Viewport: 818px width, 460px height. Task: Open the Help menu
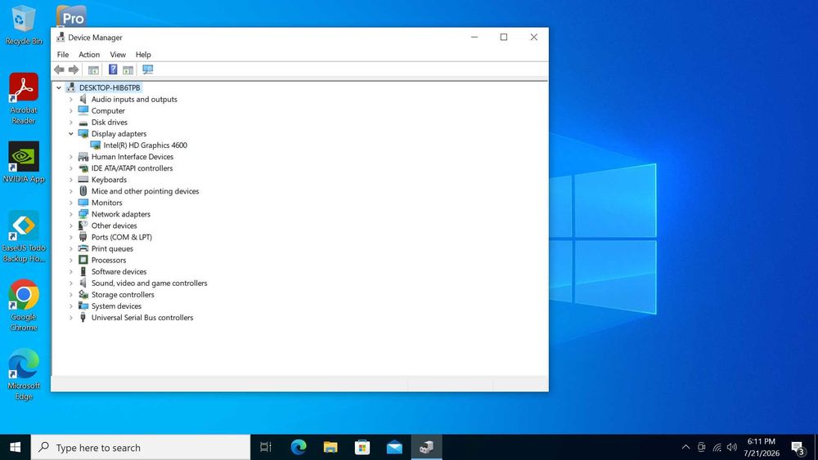(x=143, y=54)
